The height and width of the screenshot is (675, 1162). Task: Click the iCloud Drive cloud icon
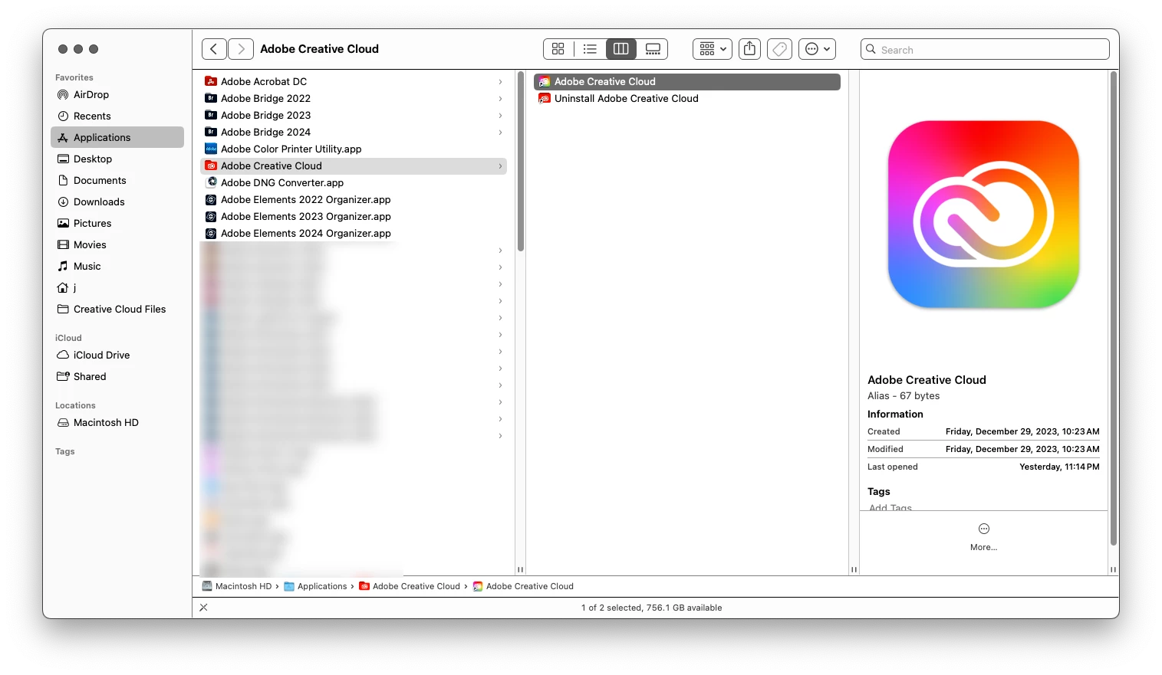point(63,356)
